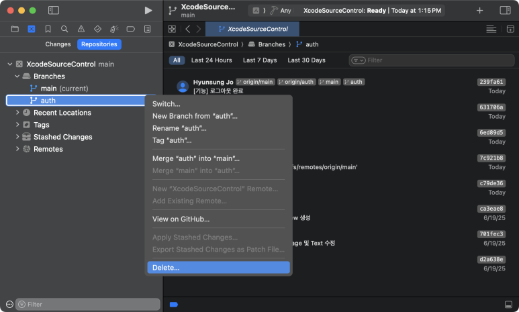Click the commit filter field
The height and width of the screenshot is (312, 519).
tap(432, 60)
